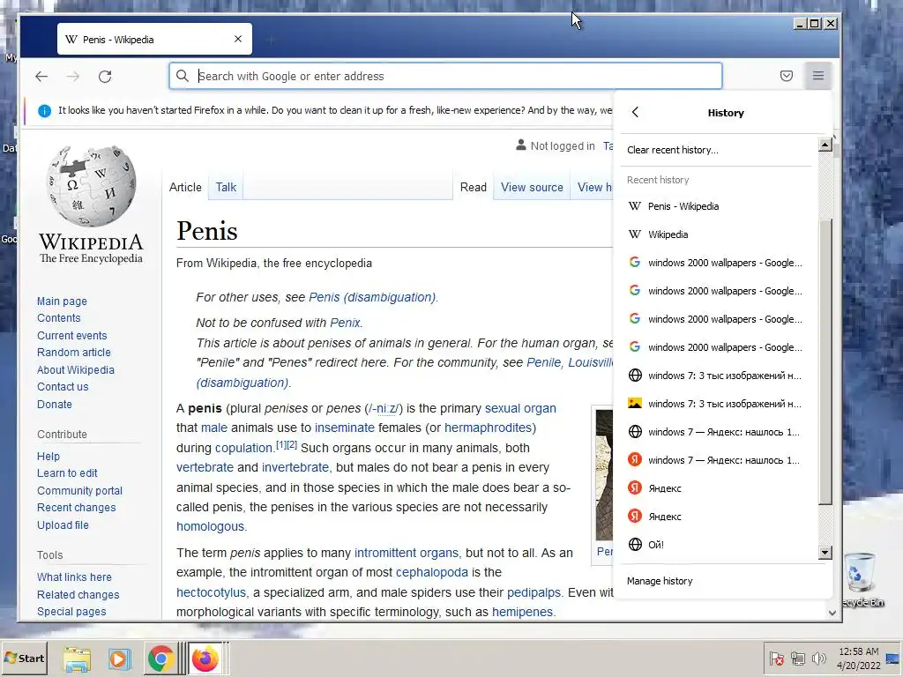Click the info icon in notification bar
903x677 pixels.
click(x=44, y=110)
